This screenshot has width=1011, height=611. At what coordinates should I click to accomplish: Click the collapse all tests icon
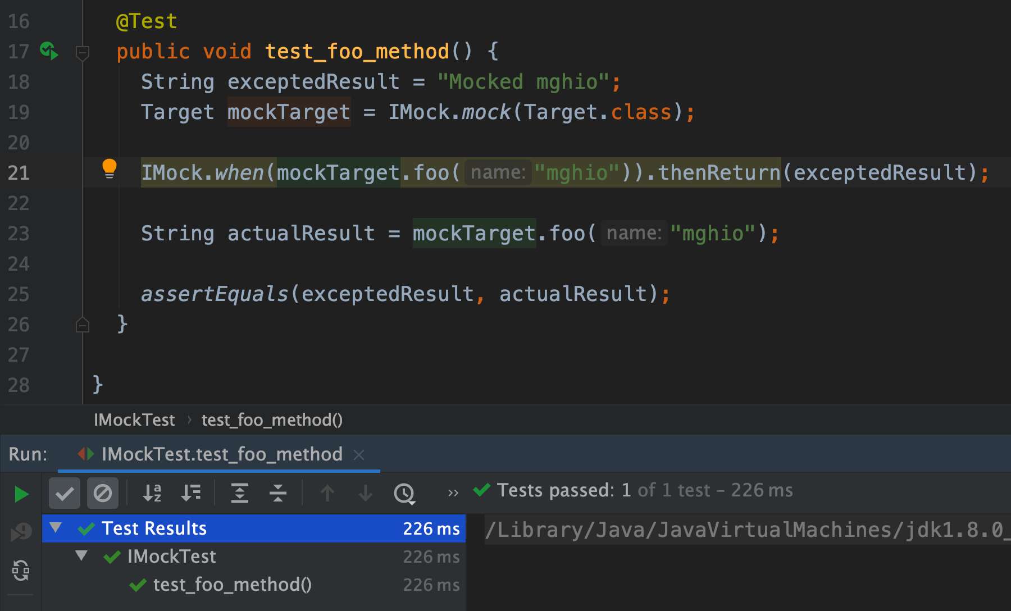277,493
